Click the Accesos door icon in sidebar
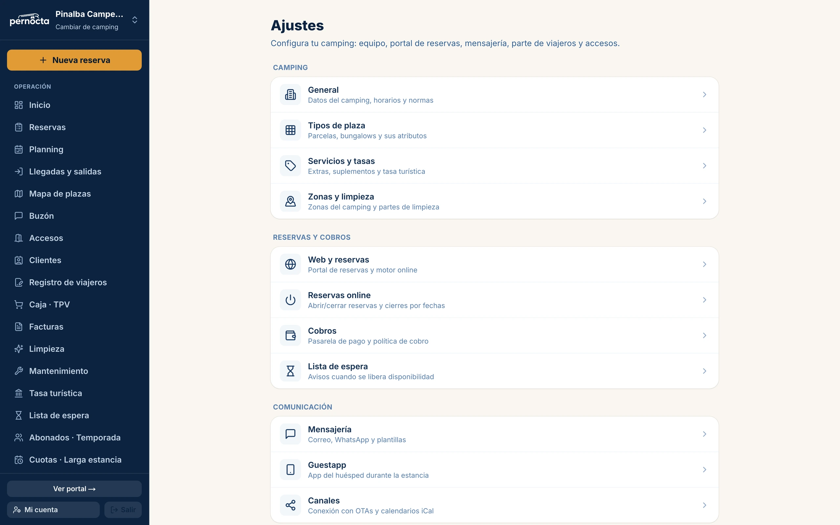Screen dimensions: 840x525 pos(19,238)
